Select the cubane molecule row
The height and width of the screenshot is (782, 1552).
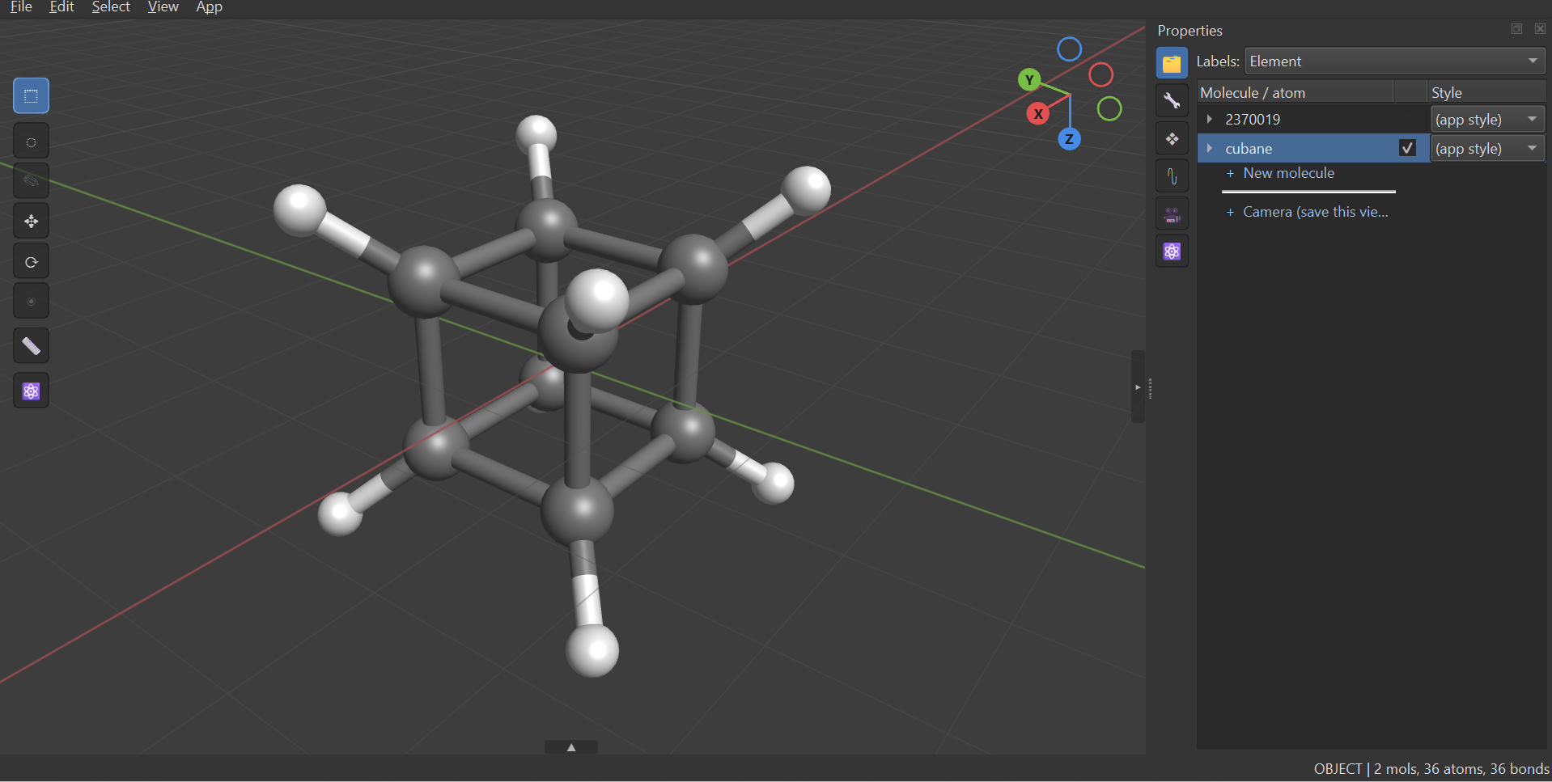1312,148
